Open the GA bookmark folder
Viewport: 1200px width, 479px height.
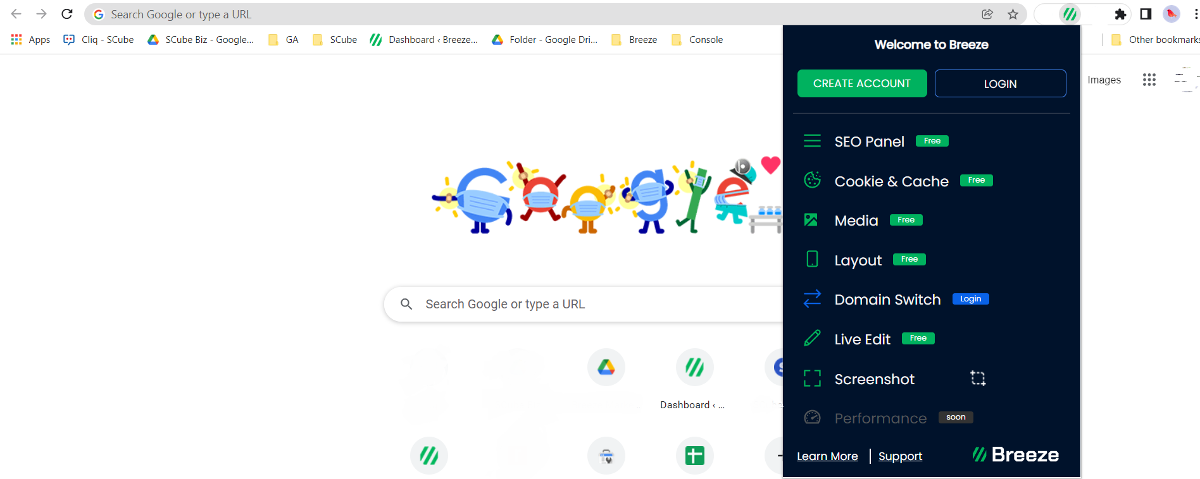[284, 40]
